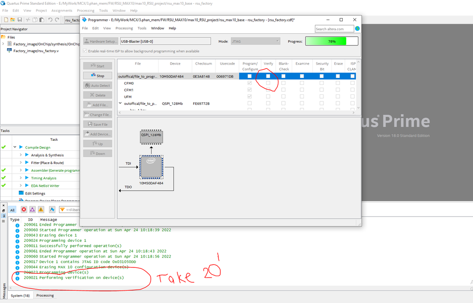Click the globe icon next to search box
473x303 pixels.
tap(357, 28)
